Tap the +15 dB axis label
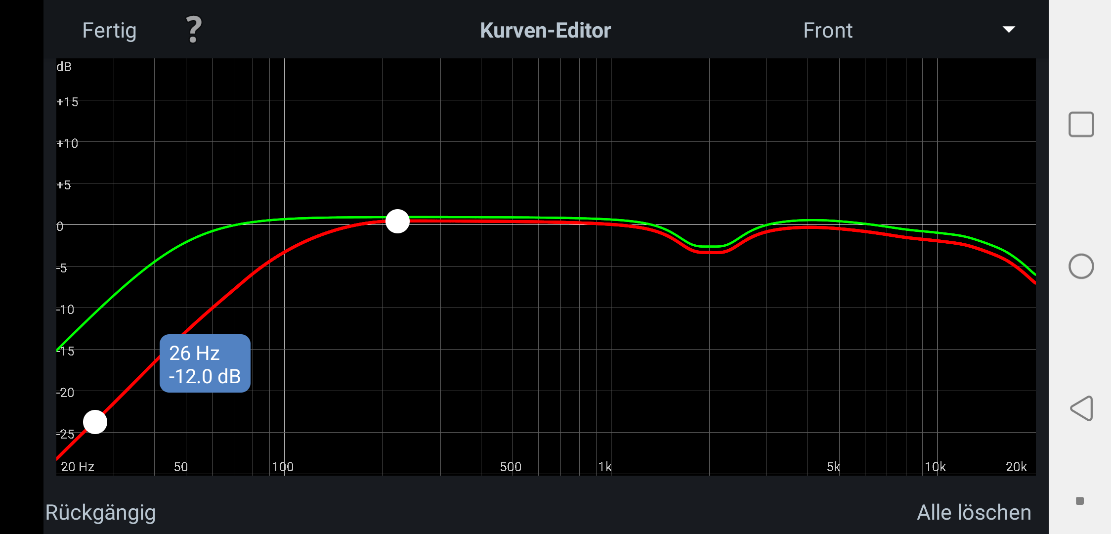 click(67, 102)
